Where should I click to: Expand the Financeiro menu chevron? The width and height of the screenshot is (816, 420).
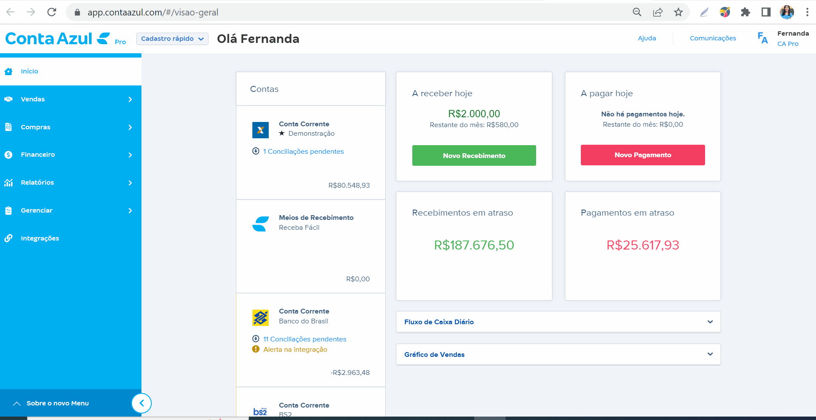click(130, 155)
